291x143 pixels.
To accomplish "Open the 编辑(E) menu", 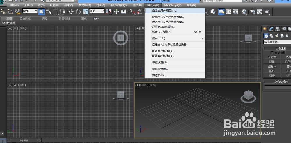I will (x=14, y=5).
